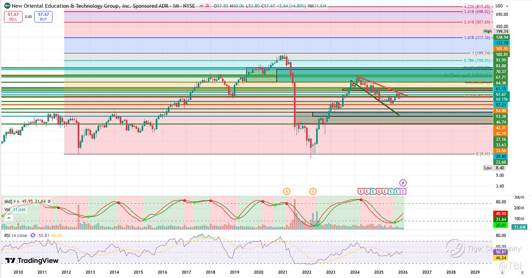Click the 3.618 (698.02) Fibonacci label
The image size is (532, 278).
point(477,12)
